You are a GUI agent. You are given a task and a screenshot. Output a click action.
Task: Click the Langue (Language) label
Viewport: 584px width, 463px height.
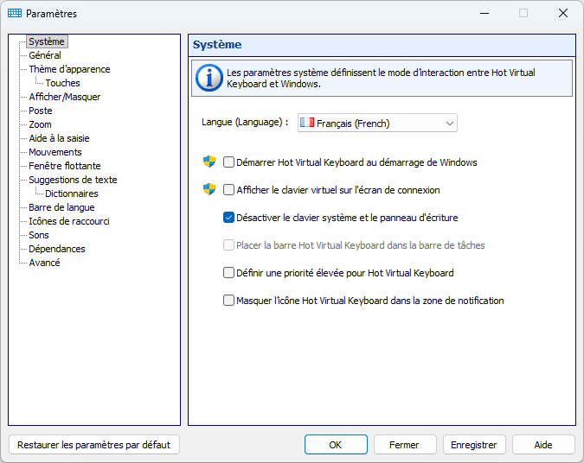pyautogui.click(x=245, y=122)
